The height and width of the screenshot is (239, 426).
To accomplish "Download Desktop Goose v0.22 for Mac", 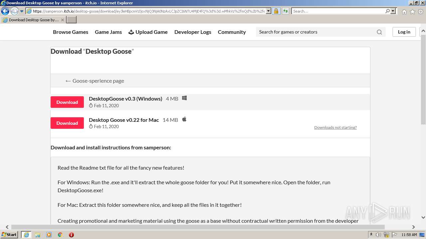I will click(x=67, y=123).
